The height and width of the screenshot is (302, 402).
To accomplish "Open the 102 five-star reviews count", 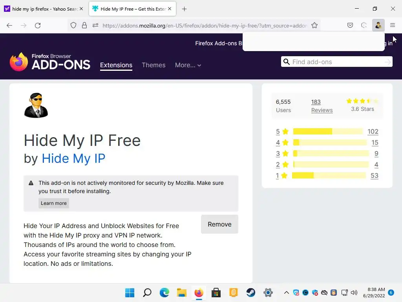I will 373,131.
